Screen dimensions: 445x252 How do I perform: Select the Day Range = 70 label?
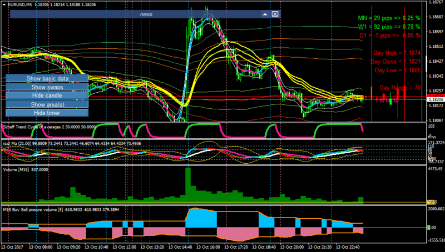(400, 88)
